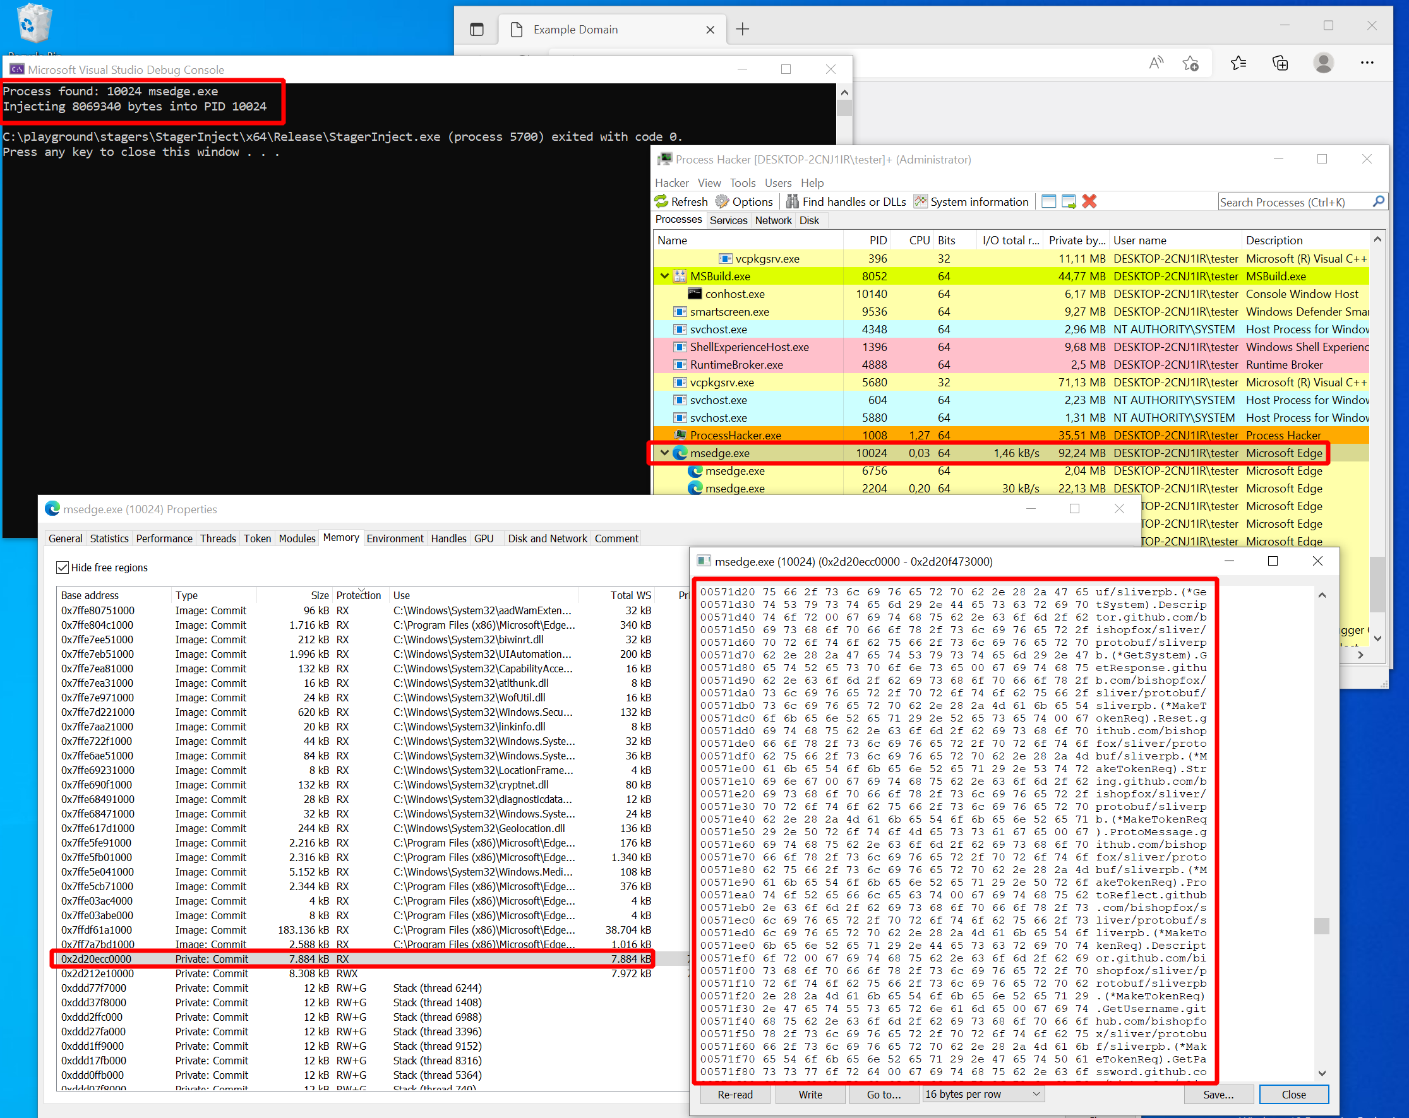The image size is (1409, 1118).
Task: Click the Debug Console scroll up arrow
Action: (844, 92)
